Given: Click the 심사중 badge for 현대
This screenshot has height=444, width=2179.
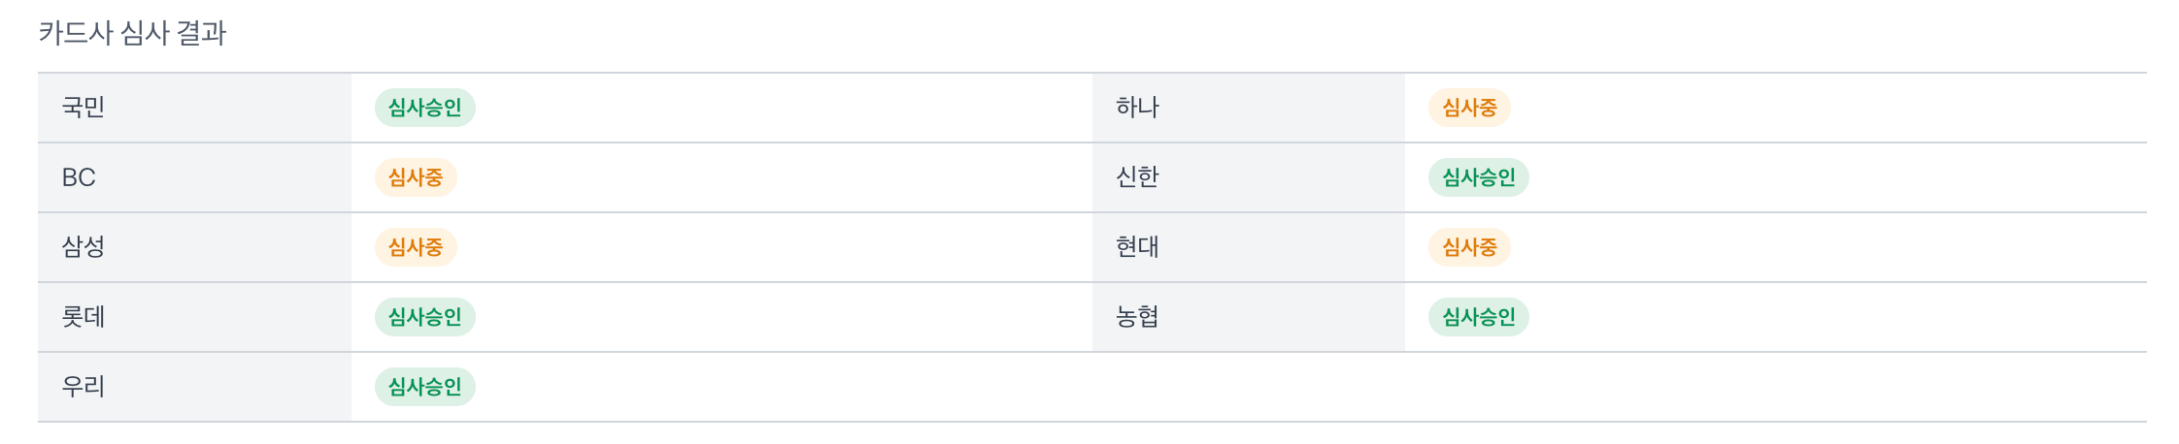Looking at the screenshot, I should [x=1469, y=247].
